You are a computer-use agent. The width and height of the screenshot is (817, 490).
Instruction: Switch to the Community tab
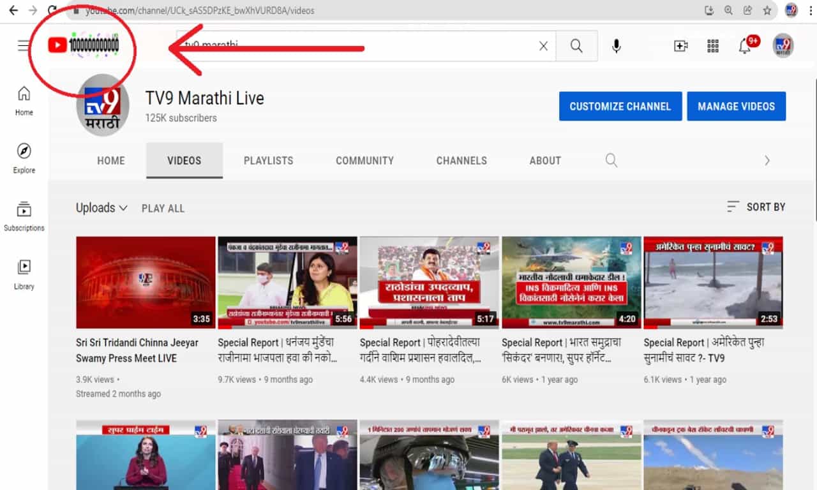pyautogui.click(x=365, y=161)
